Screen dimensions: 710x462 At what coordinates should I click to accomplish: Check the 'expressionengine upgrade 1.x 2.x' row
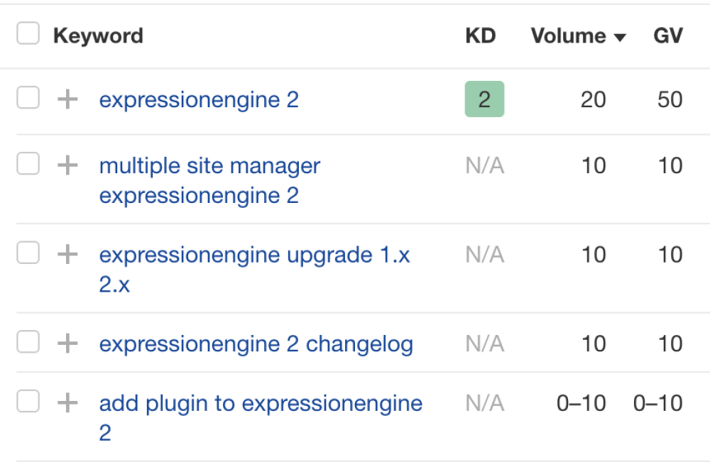coord(28,253)
